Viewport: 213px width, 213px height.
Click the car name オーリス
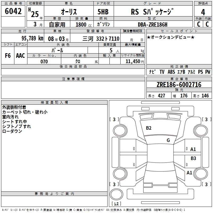[69, 12]
